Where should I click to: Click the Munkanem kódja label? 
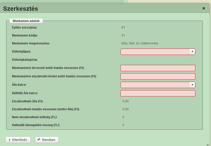click(x=25, y=35)
